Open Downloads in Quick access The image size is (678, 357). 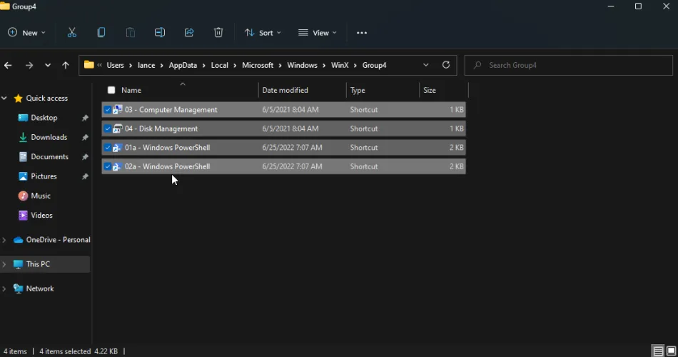coord(49,137)
